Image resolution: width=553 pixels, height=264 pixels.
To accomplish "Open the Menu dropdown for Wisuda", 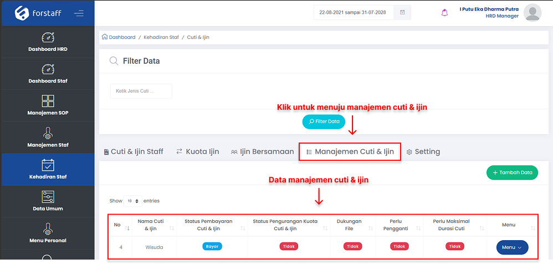I will point(513,247).
